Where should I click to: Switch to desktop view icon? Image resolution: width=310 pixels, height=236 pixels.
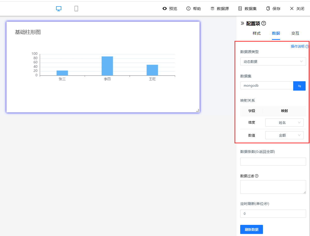(x=59, y=9)
